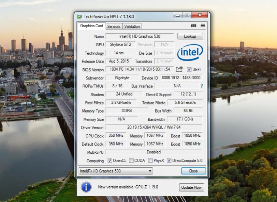The height and width of the screenshot is (202, 277).
Task: Select the Graphics Card tab
Action: click(x=91, y=26)
